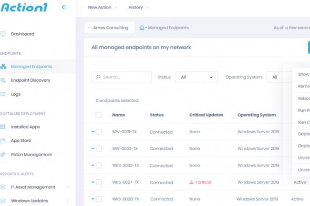
Task: Open Patch Management icon
Action: 3,155
